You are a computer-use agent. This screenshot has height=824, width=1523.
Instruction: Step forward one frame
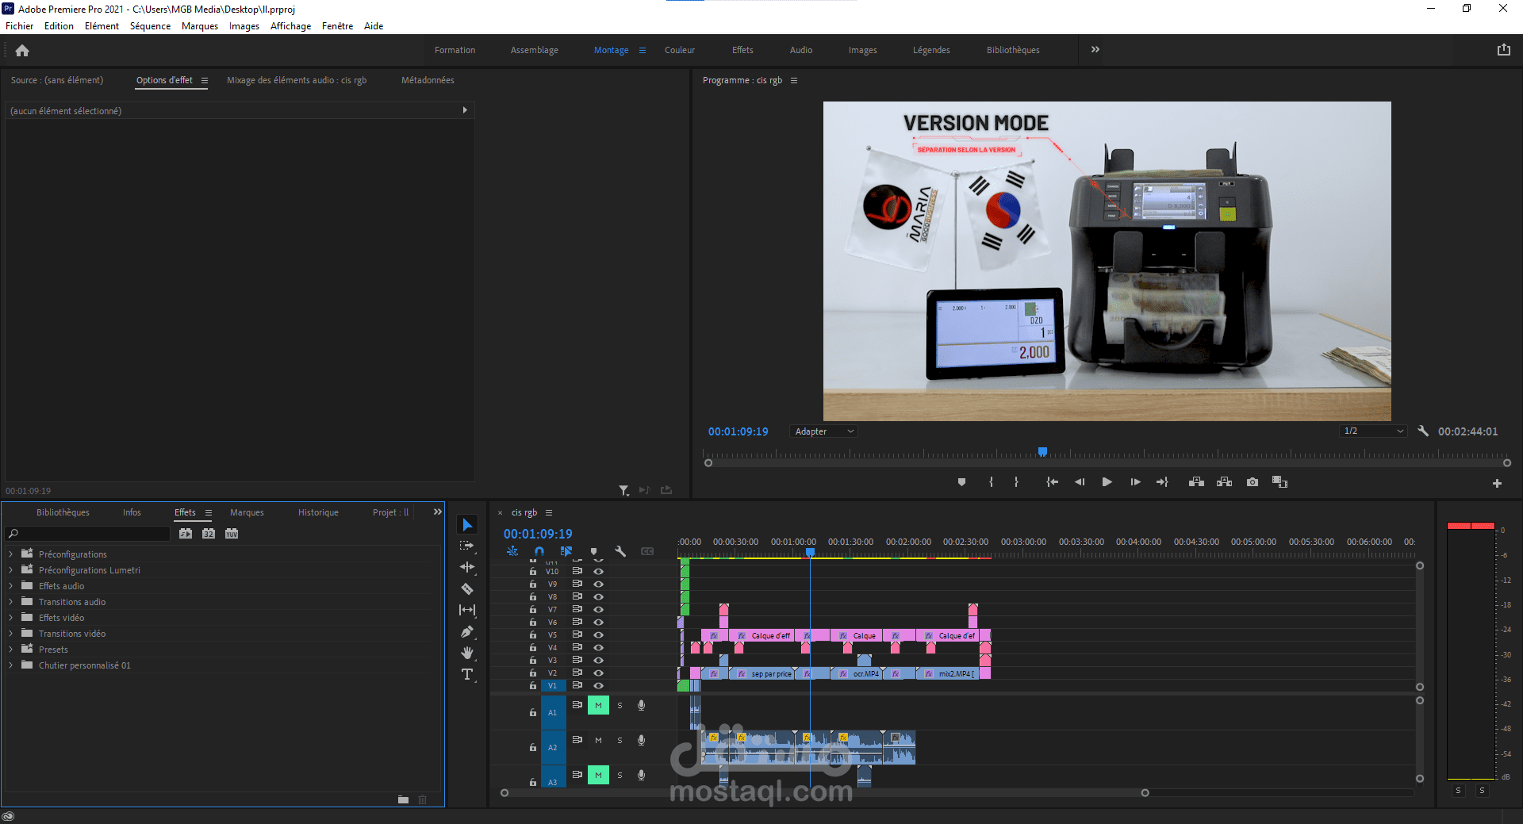[x=1135, y=482]
